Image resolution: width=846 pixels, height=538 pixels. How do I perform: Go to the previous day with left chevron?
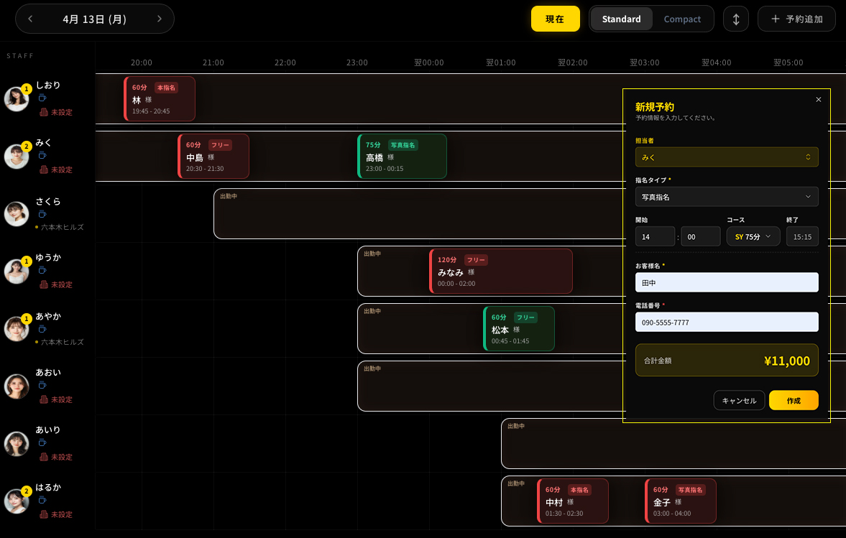point(30,19)
